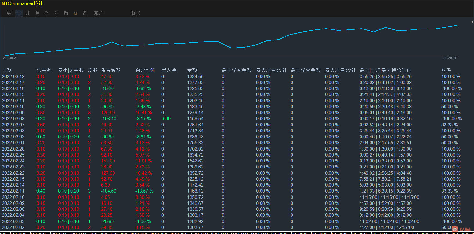This screenshot has width=474, height=234.
Task: Open the 备 notes tab
Action: [85, 13]
